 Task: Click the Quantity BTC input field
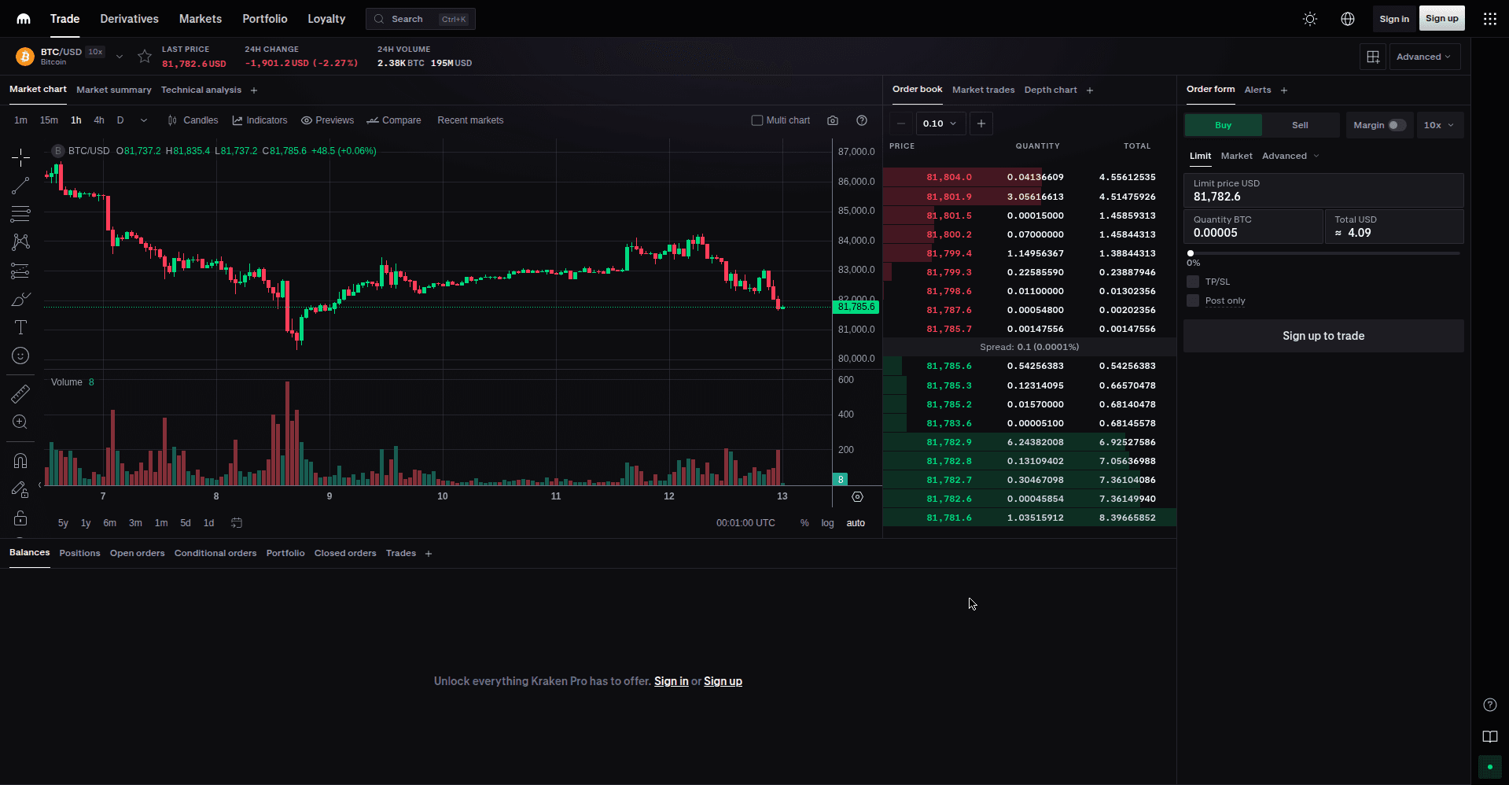point(1253,227)
